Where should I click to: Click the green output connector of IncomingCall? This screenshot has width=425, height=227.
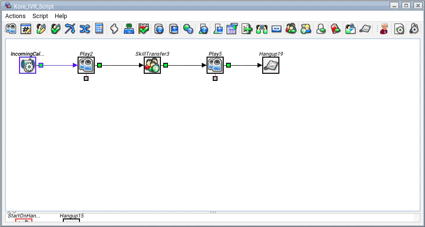tap(41, 65)
